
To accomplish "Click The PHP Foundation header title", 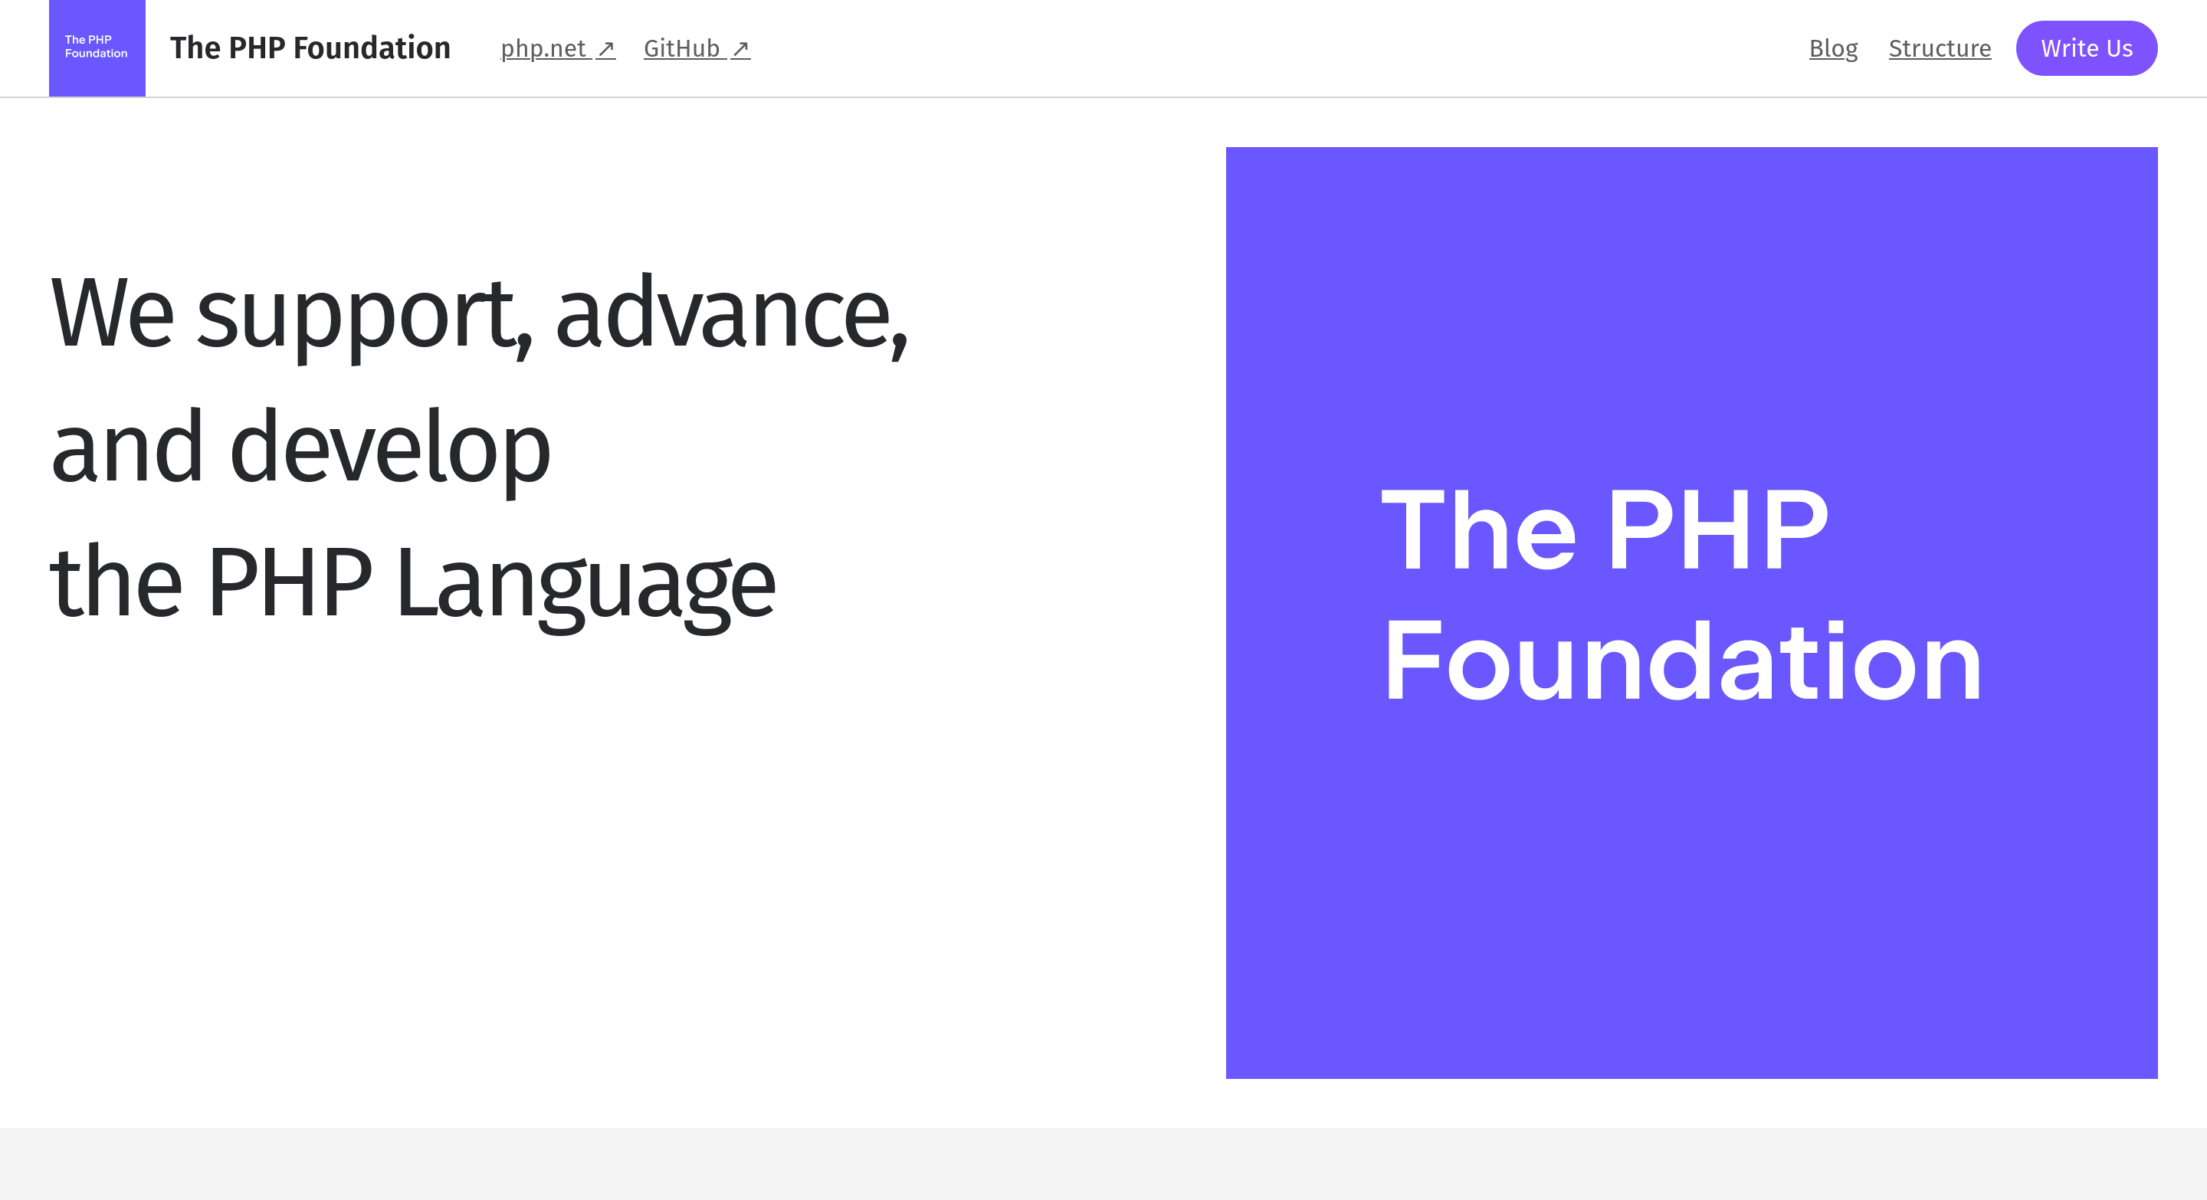I will click(310, 48).
